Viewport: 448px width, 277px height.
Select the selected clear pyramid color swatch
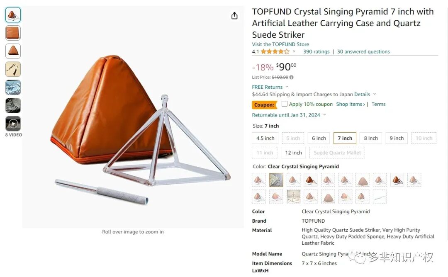tap(276, 180)
